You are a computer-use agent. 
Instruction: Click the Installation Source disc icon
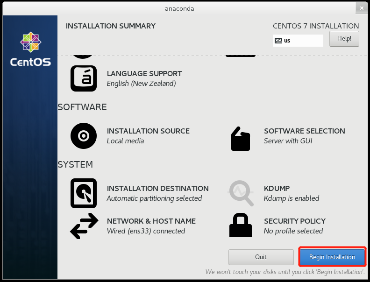click(x=84, y=136)
